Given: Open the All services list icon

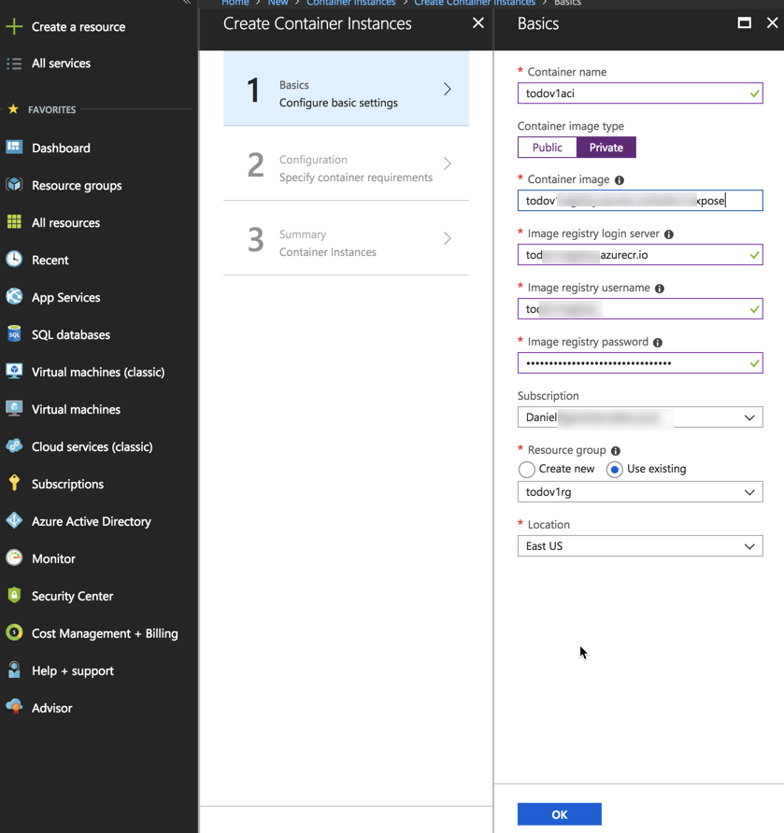Looking at the screenshot, I should point(14,64).
